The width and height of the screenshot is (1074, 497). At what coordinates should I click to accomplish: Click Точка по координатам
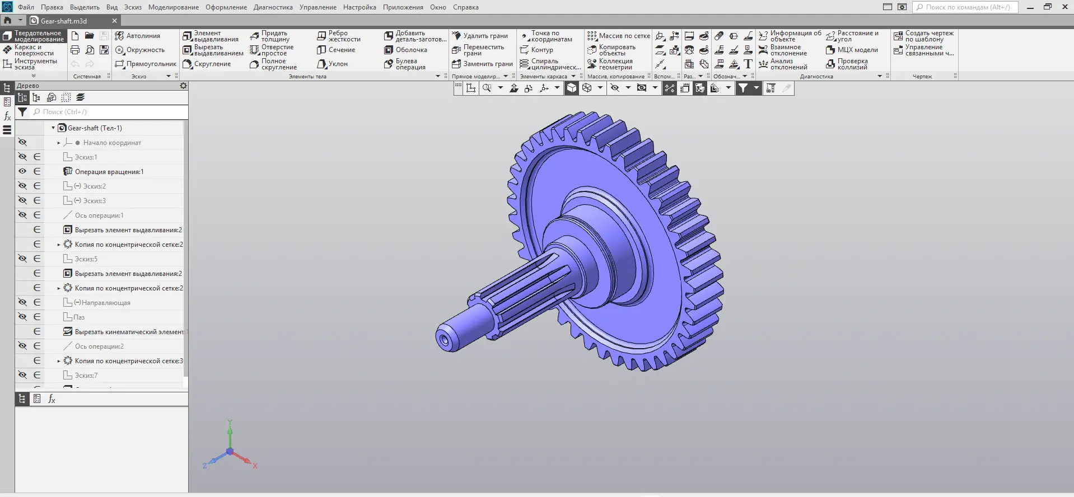tap(546, 36)
